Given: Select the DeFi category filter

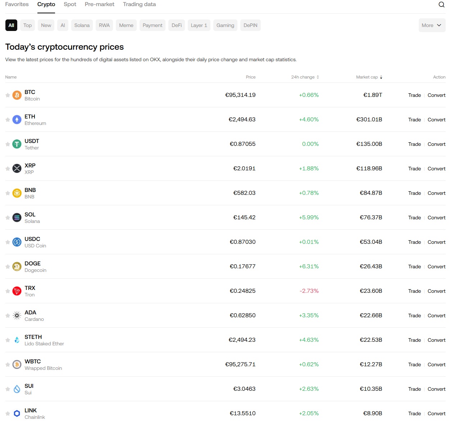Looking at the screenshot, I should click(177, 25).
